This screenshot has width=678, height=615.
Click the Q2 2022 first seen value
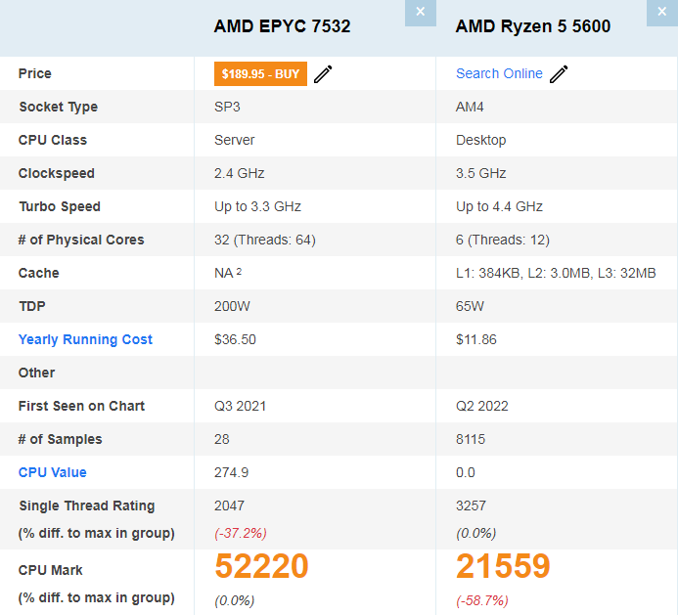pos(481,407)
